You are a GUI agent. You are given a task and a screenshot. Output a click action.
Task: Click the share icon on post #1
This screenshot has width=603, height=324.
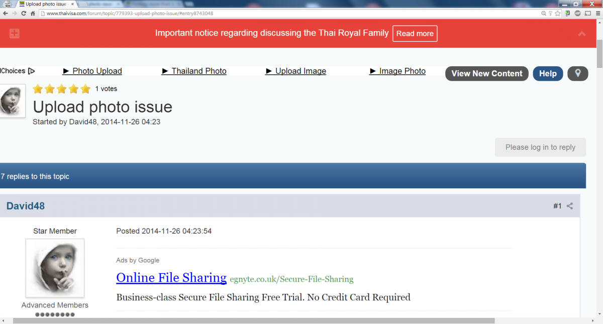click(570, 206)
